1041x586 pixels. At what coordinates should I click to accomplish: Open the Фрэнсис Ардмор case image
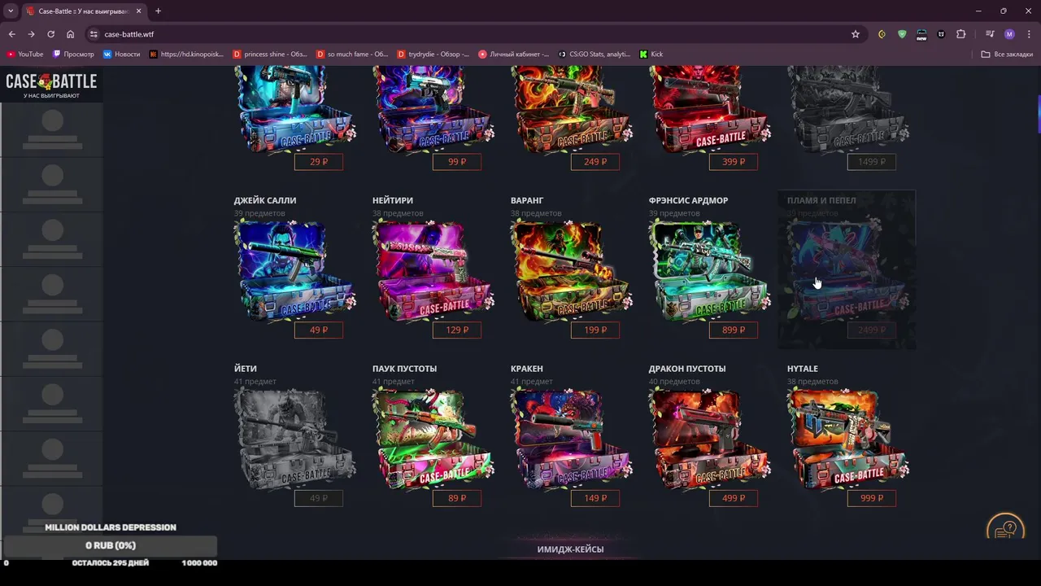pyautogui.click(x=710, y=270)
